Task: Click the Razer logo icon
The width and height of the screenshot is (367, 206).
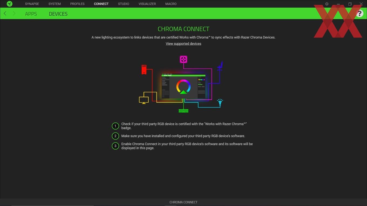Action: [9, 4]
